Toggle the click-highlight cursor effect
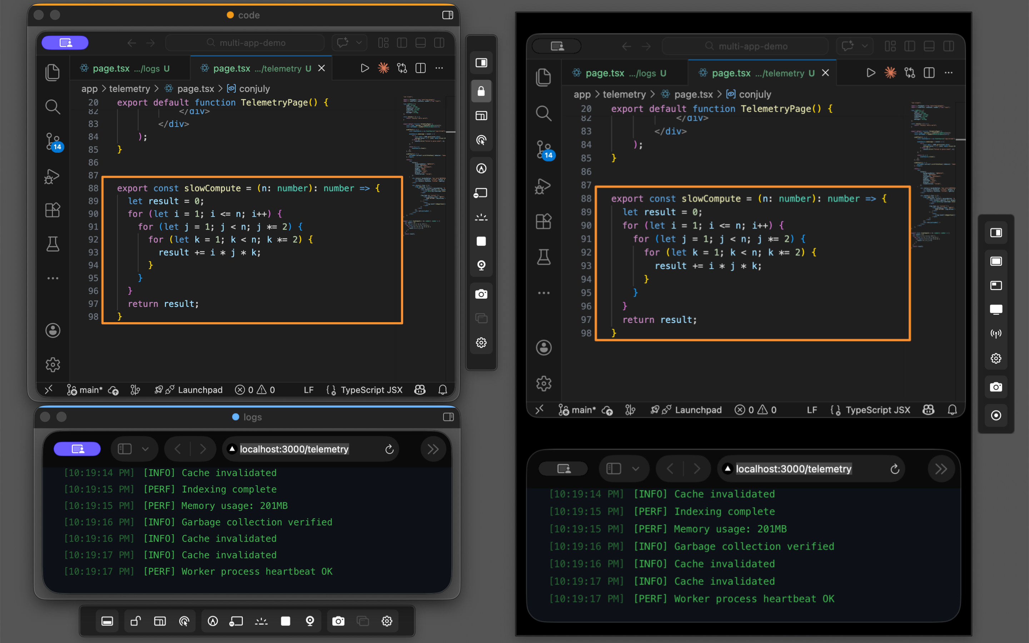1029x643 pixels. pos(481,141)
